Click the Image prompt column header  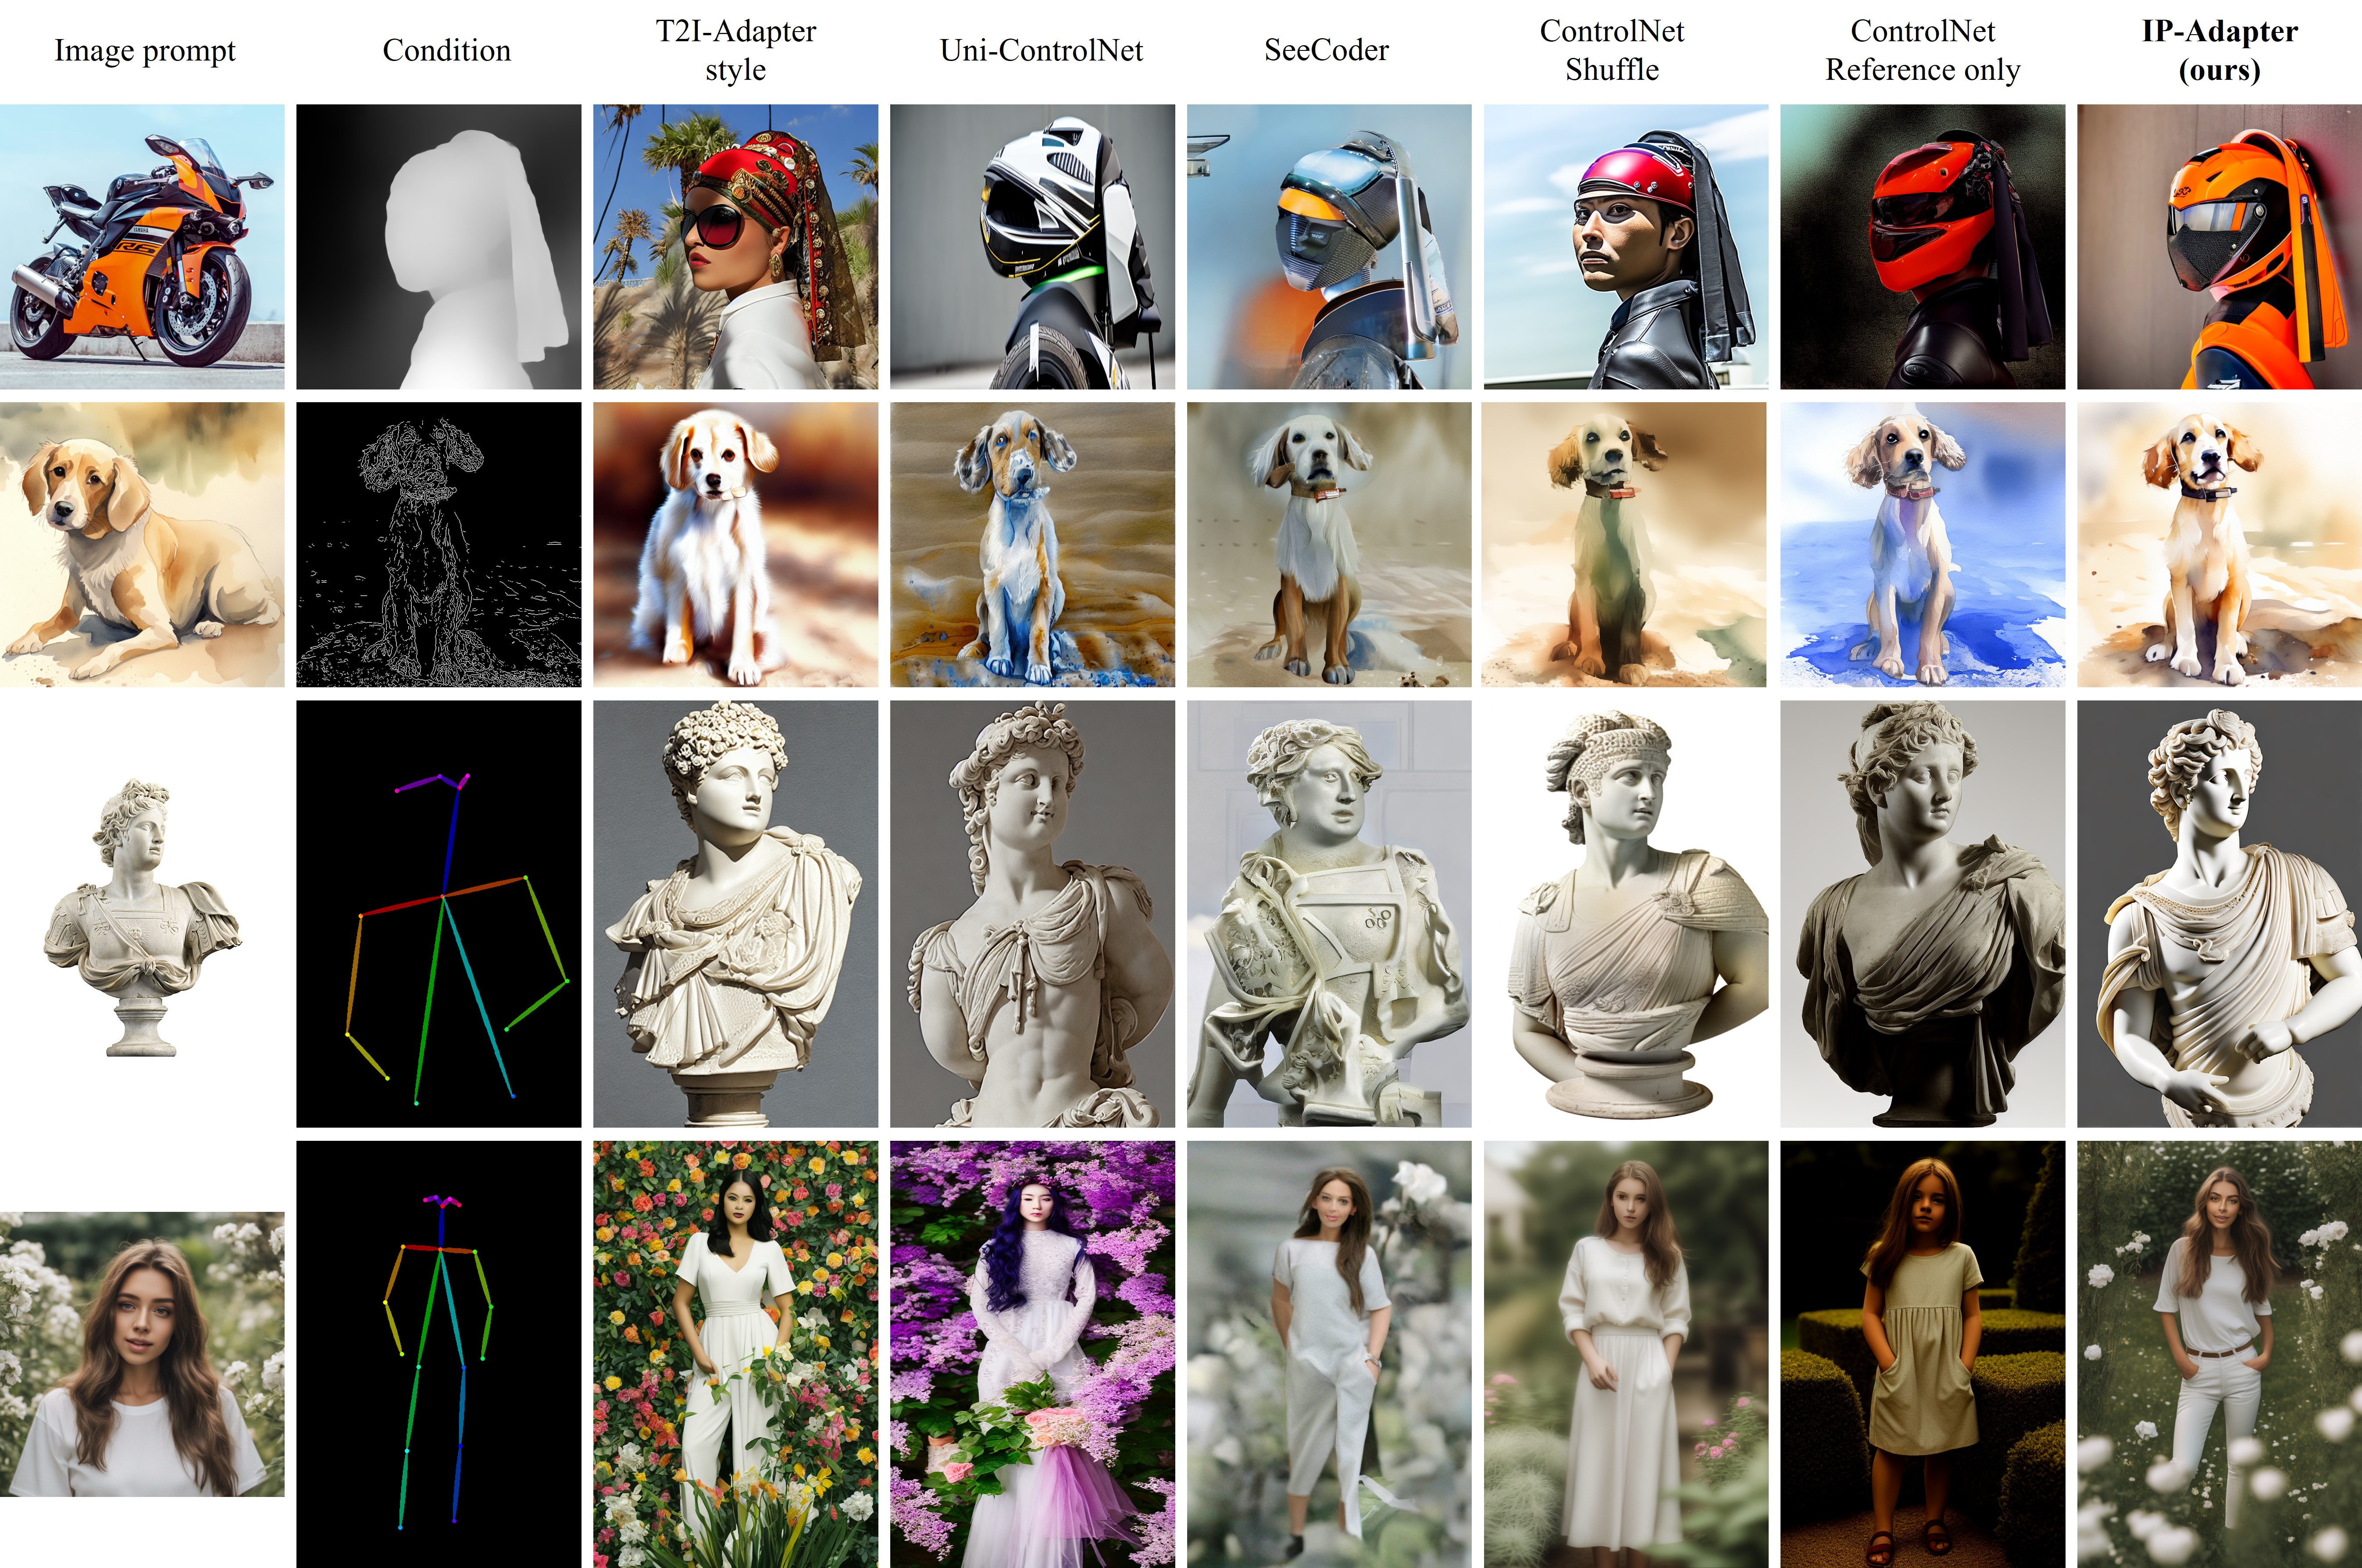(145, 50)
